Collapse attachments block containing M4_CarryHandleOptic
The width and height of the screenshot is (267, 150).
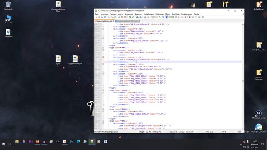[x=103, y=64]
